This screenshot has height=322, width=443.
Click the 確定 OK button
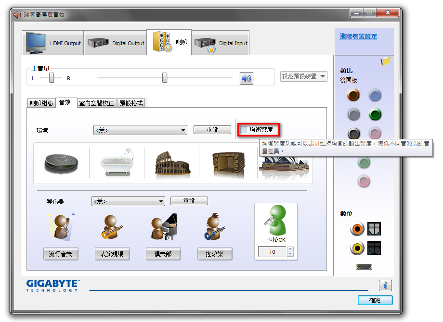(x=375, y=300)
